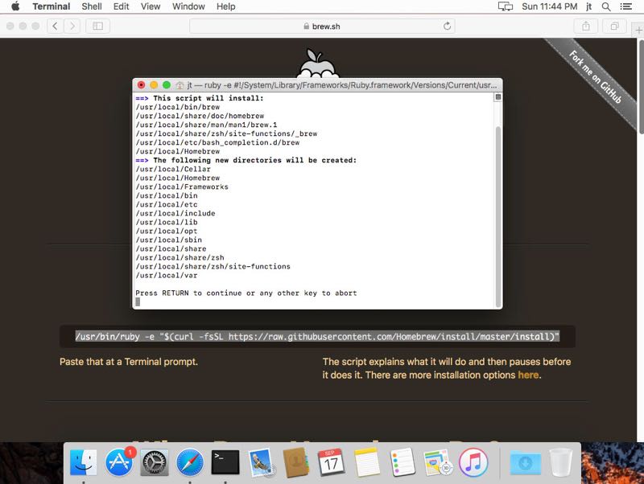
Task: Close the Terminal window with red button
Action: [142, 85]
